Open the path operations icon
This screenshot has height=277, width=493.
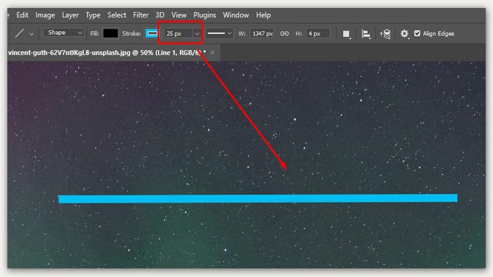click(346, 33)
